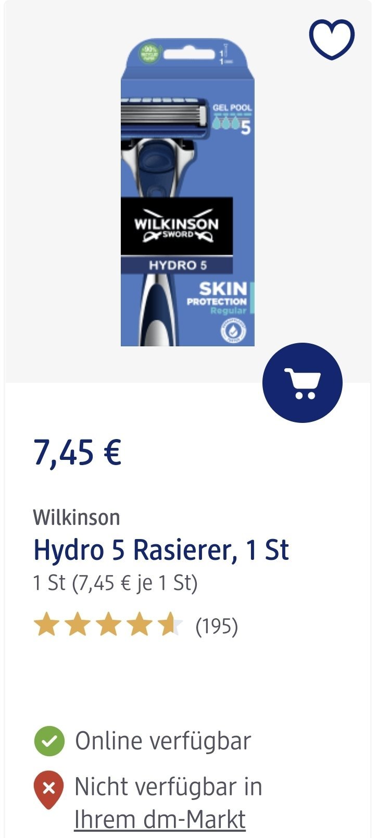Tap the Hydro 5 banner on the package
Image resolution: width=378 pixels, height=838 pixels.
(x=177, y=265)
